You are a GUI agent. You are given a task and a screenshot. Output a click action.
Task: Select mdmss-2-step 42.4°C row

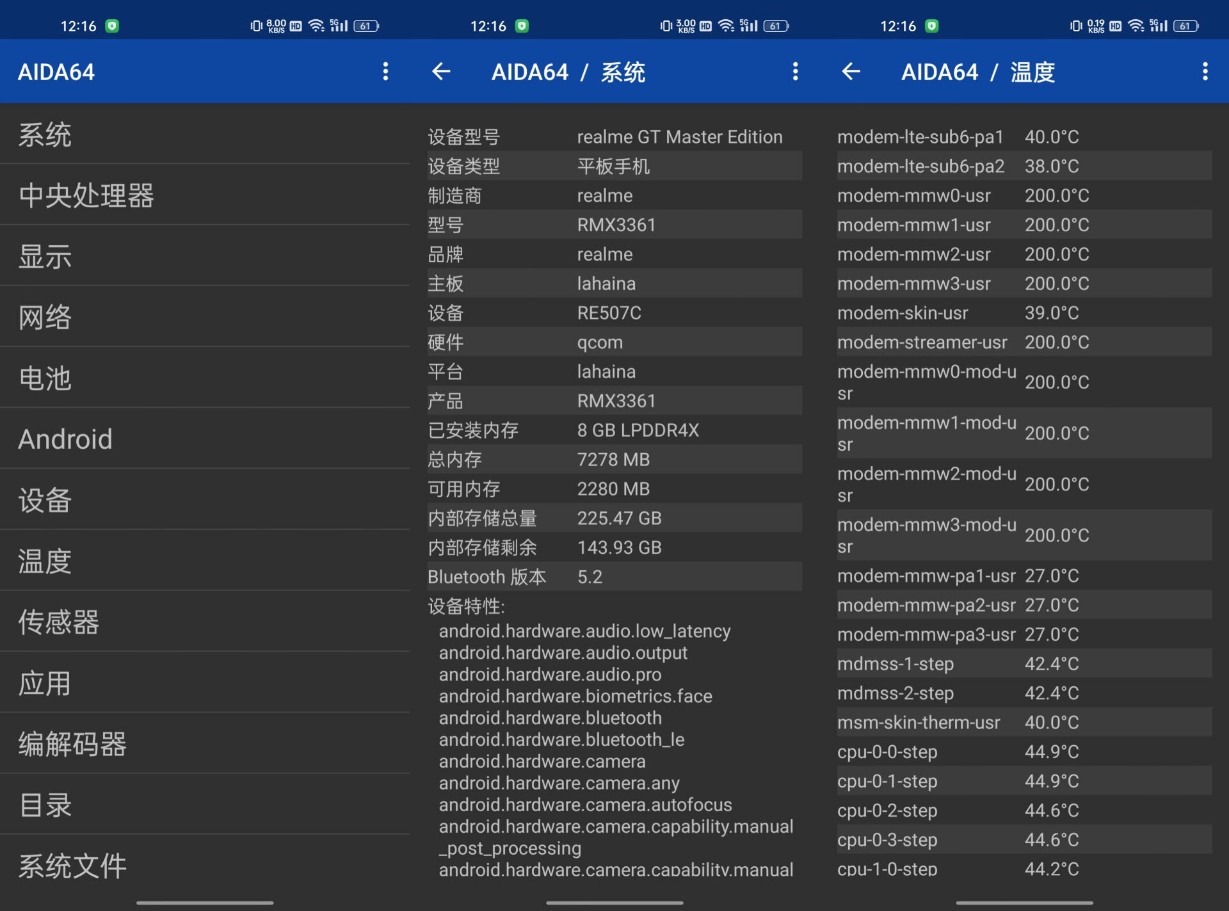1024,693
